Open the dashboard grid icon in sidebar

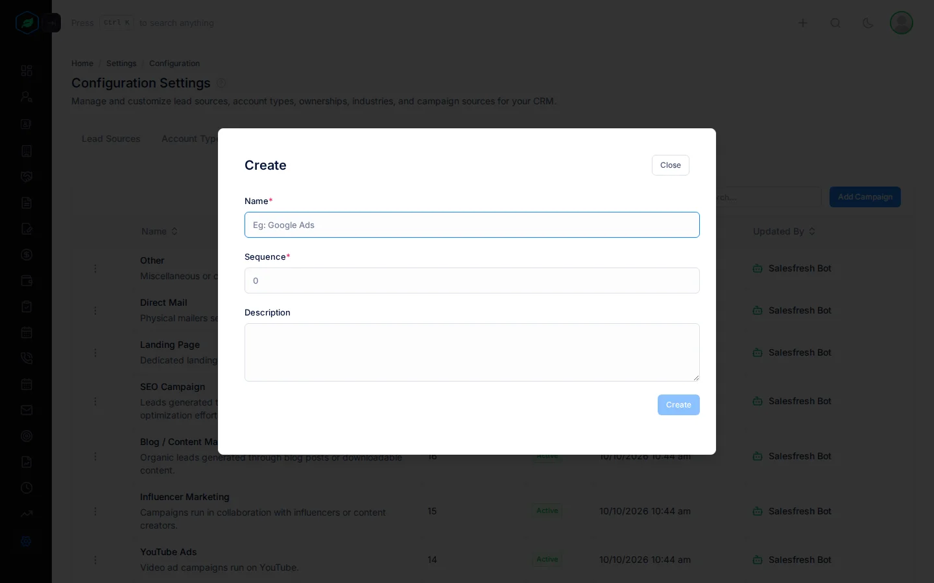tap(27, 71)
